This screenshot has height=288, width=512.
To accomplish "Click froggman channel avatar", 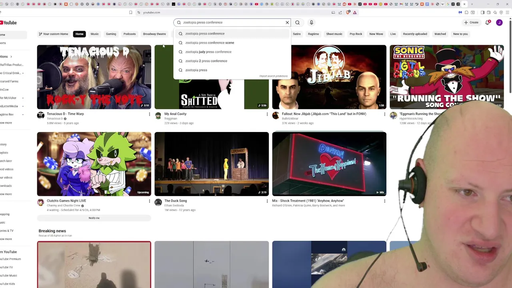I will click(x=158, y=116).
